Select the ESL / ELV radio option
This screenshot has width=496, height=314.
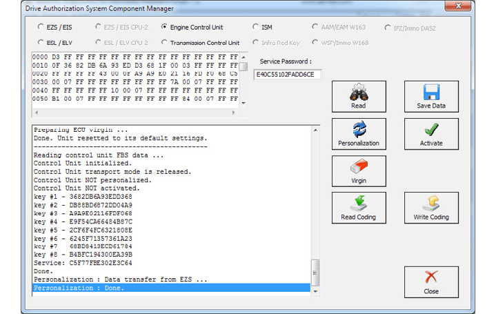(x=40, y=43)
